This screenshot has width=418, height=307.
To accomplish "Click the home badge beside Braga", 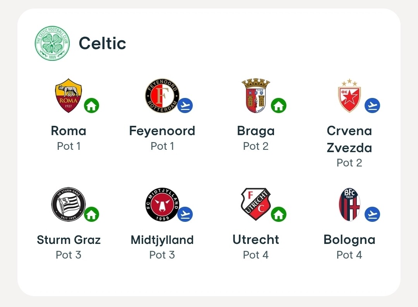I will pos(279,105).
